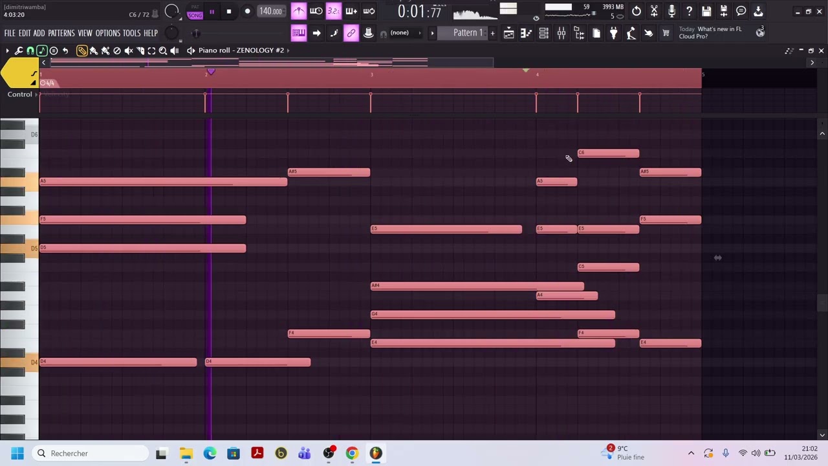Image resolution: width=828 pixels, height=466 pixels.
Task: Toggle piano roll snap magnet
Action: [30, 50]
